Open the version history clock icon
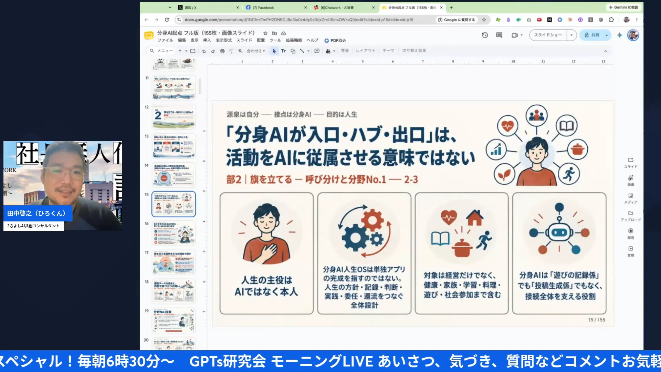 [x=485, y=35]
